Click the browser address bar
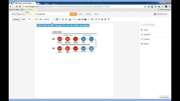This screenshot has width=180, height=101. click(x=83, y=6)
